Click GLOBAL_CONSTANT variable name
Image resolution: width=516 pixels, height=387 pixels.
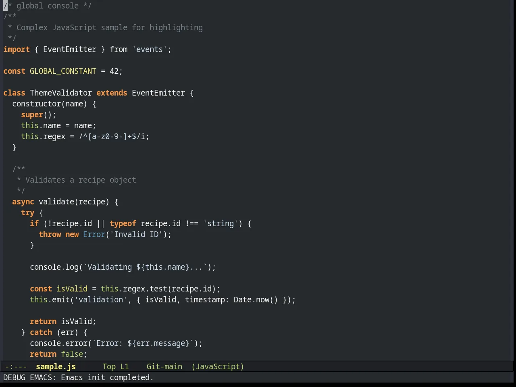tap(63, 71)
